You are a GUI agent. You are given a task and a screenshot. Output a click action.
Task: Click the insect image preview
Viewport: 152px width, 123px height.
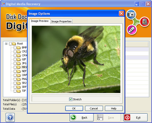(x=76, y=59)
